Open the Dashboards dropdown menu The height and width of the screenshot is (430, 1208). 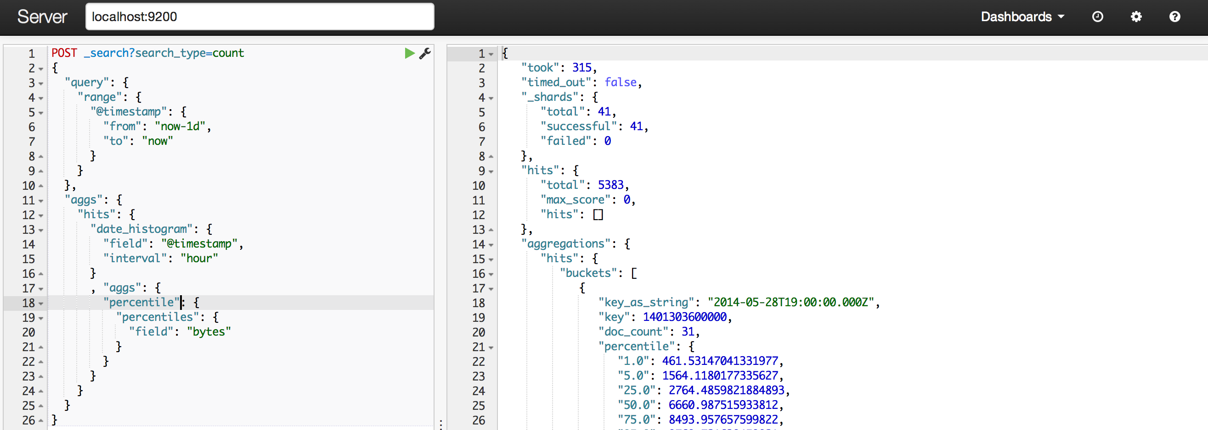point(1022,17)
